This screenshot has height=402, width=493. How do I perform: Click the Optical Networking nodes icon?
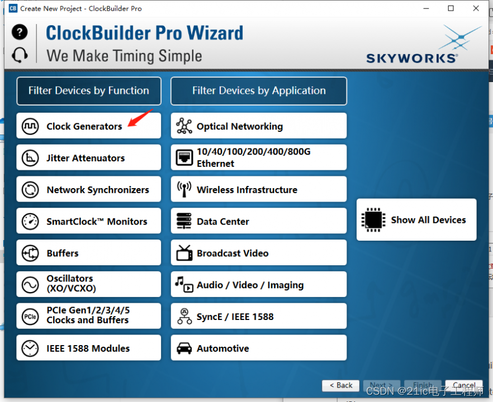[x=184, y=126]
